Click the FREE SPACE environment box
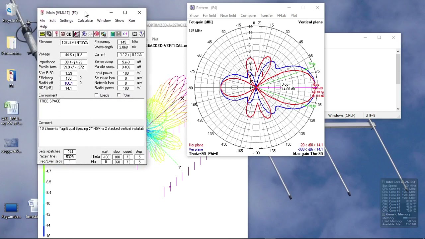 tap(92, 109)
